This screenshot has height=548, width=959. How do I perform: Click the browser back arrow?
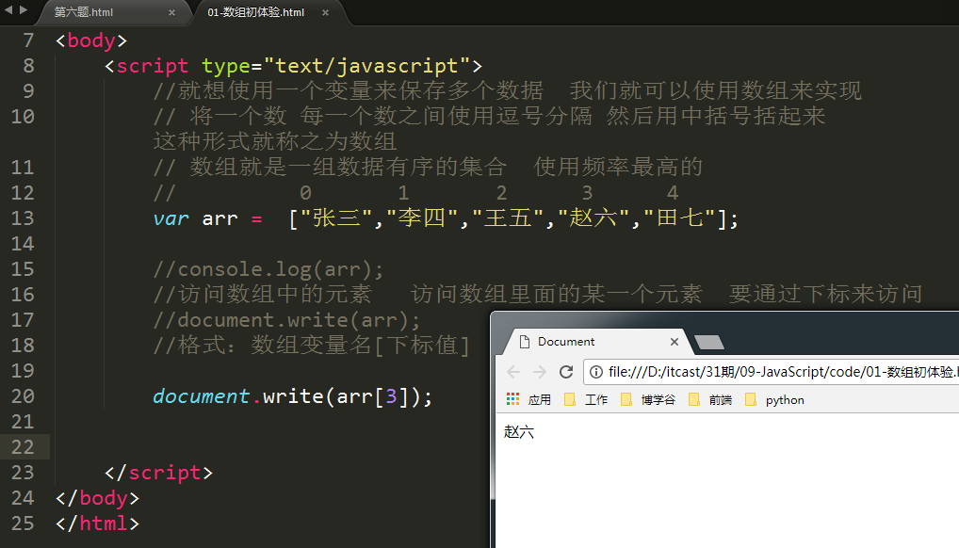513,372
